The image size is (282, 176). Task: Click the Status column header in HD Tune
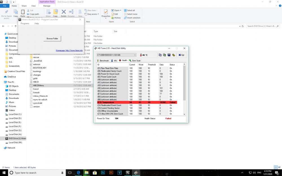click(x=173, y=65)
